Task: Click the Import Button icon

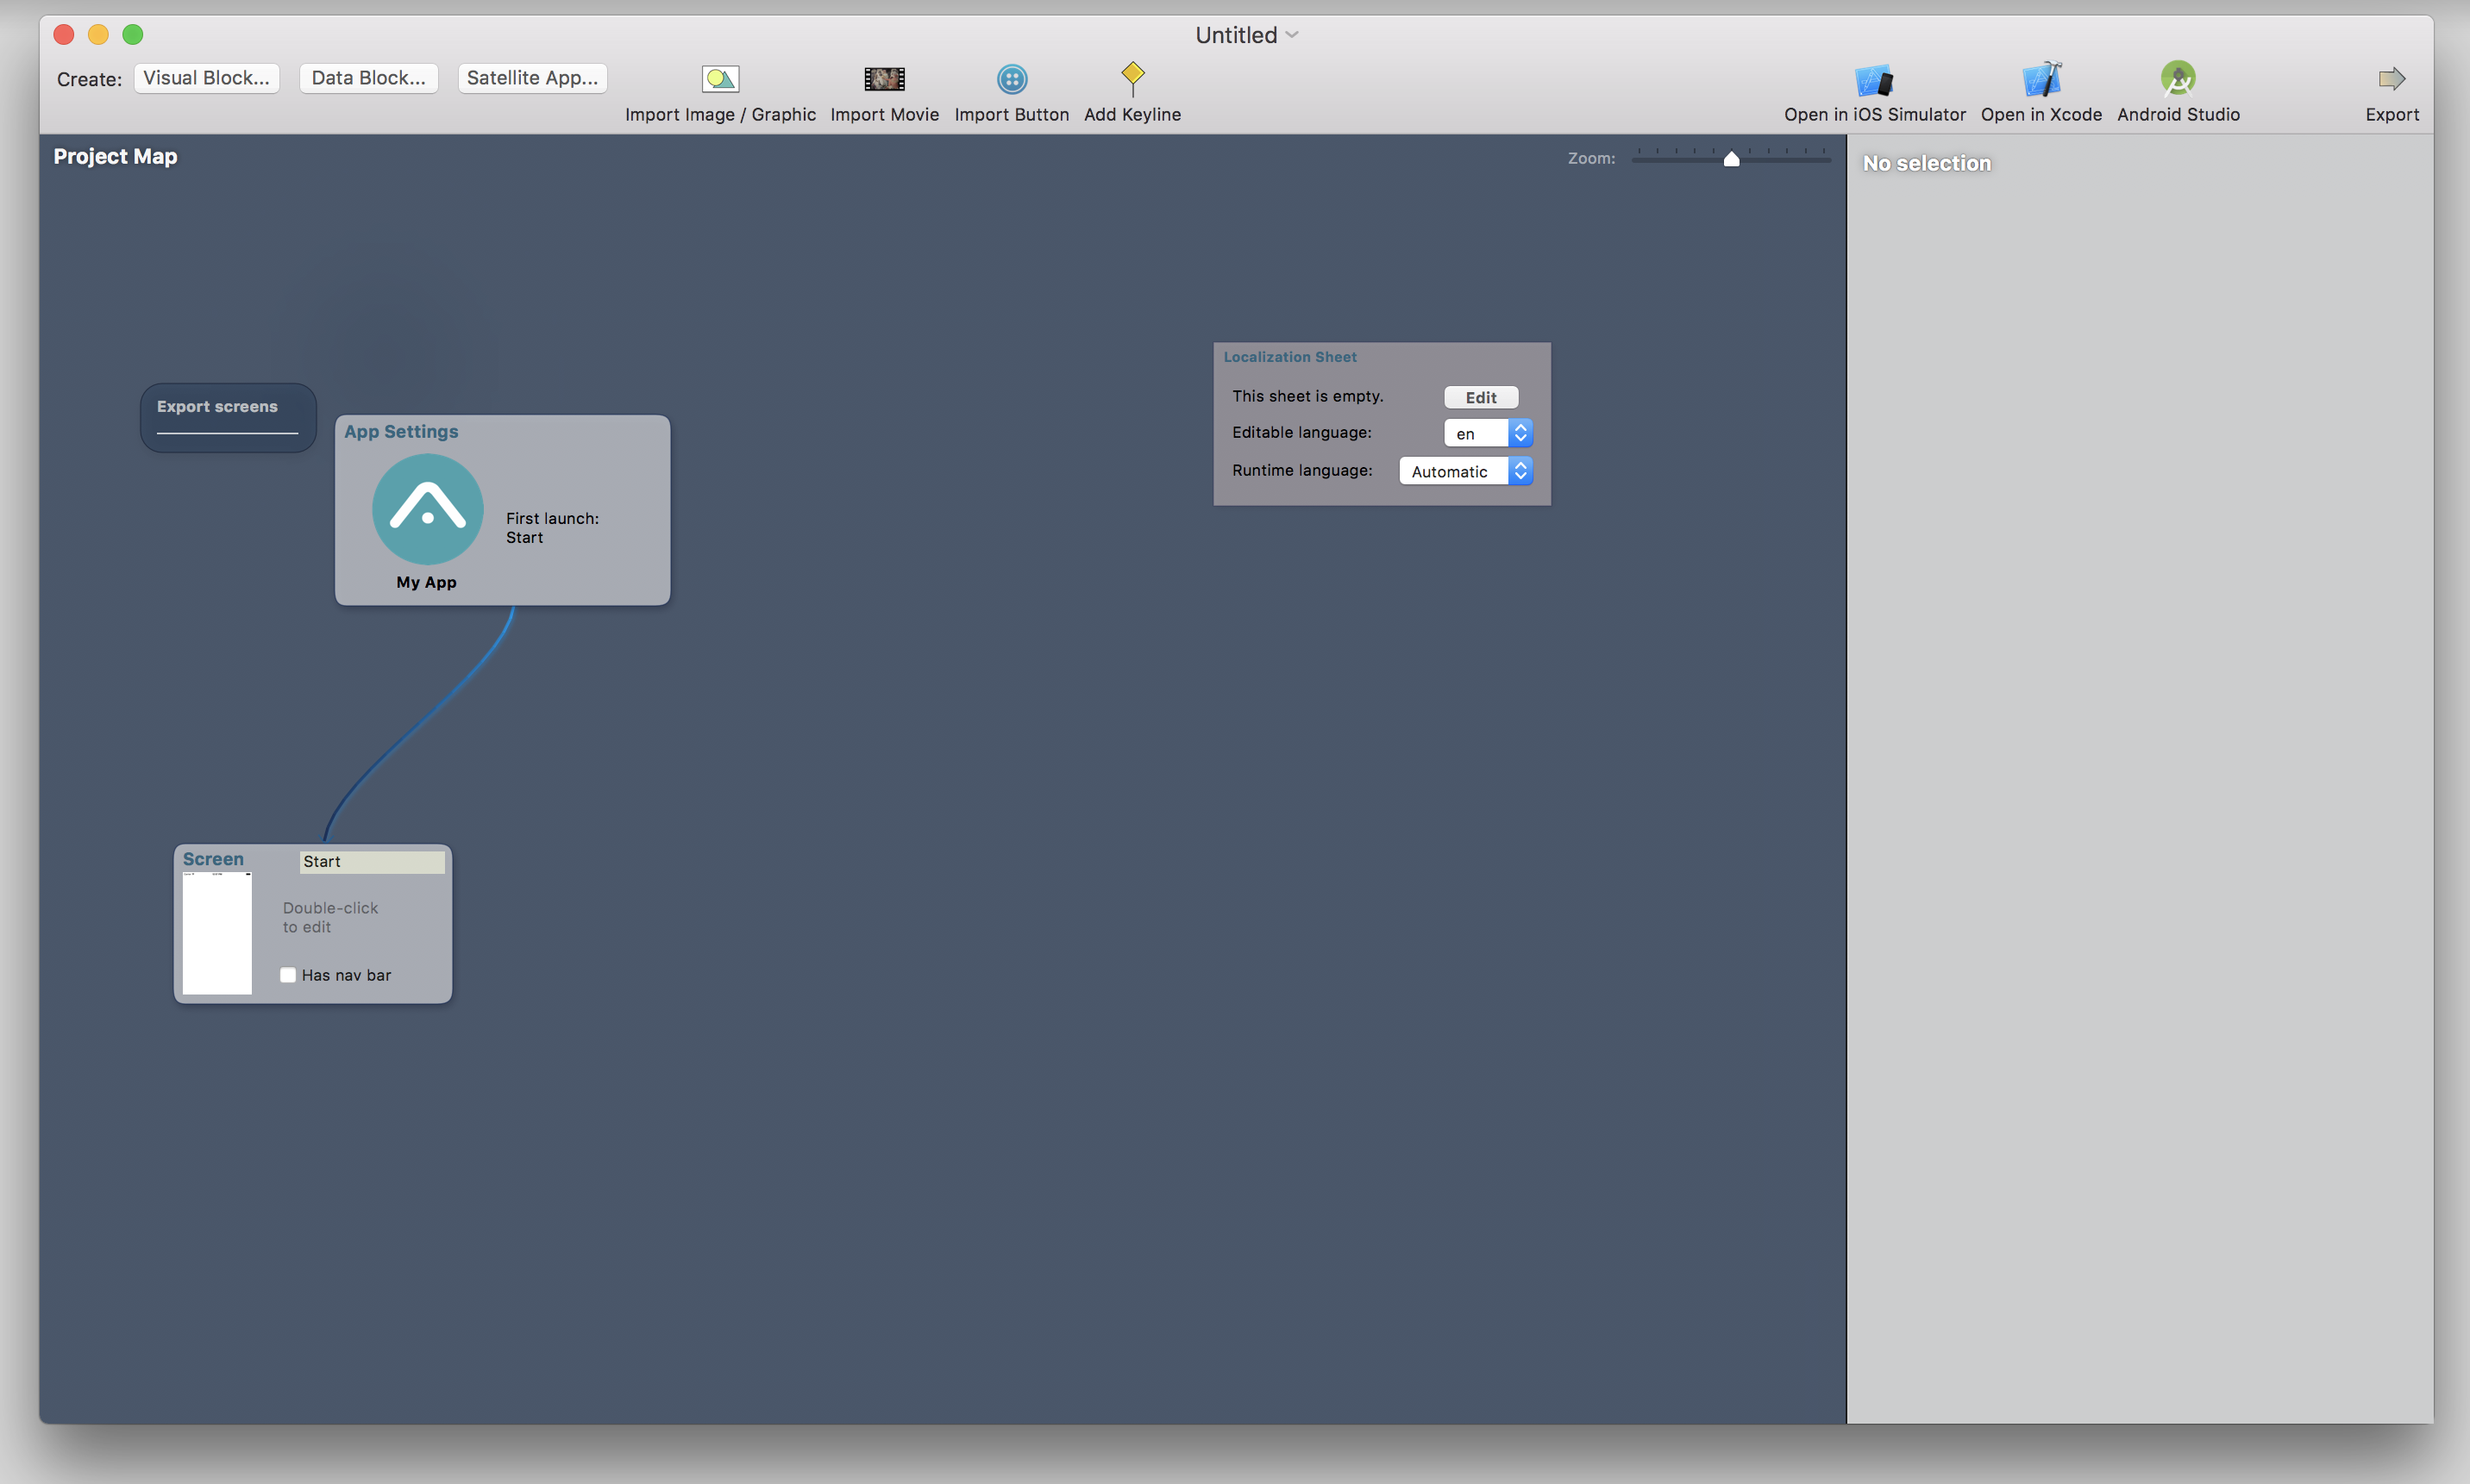Action: [1011, 79]
